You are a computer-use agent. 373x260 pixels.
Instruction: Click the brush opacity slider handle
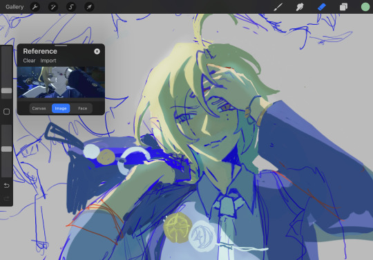tap(6, 149)
